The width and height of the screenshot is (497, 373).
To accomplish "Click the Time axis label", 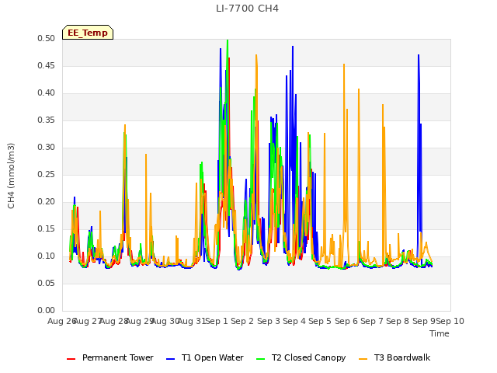I will click(x=440, y=333).
